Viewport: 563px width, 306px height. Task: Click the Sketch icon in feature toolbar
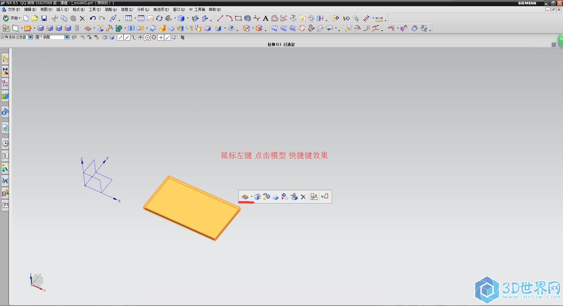click(6, 28)
